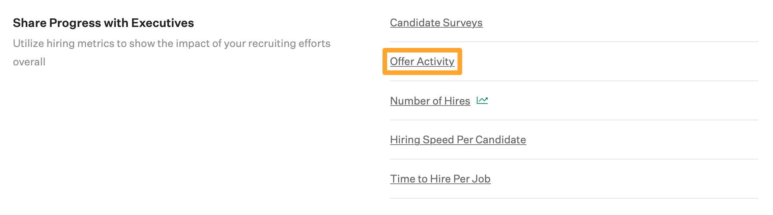This screenshot has width=773, height=215.
Task: Click the Share Progress with Executives heading
Action: pos(103,23)
